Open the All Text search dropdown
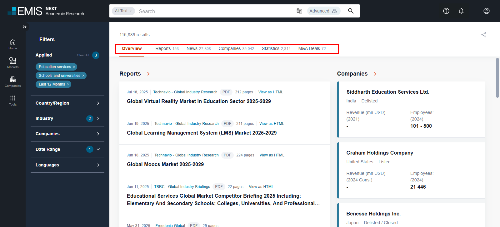 123,11
